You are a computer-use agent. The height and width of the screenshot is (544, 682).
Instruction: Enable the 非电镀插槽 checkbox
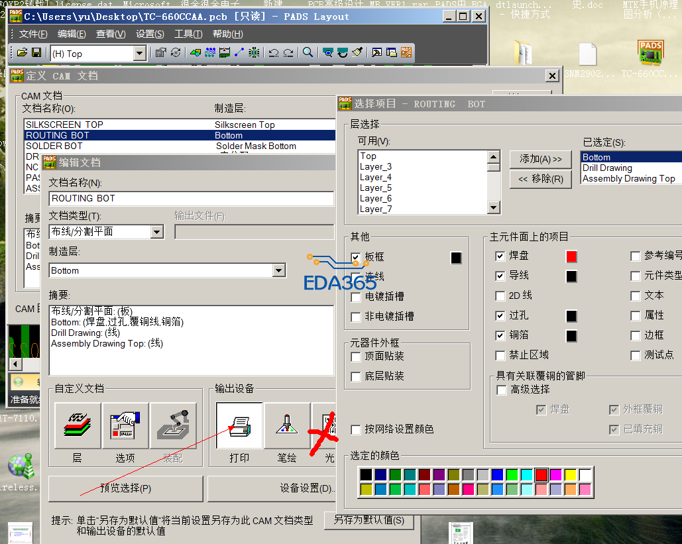coord(356,317)
